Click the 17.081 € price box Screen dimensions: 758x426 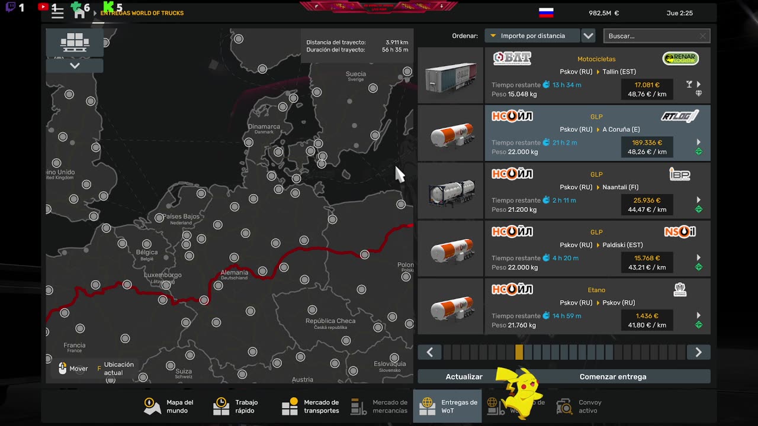647,89
